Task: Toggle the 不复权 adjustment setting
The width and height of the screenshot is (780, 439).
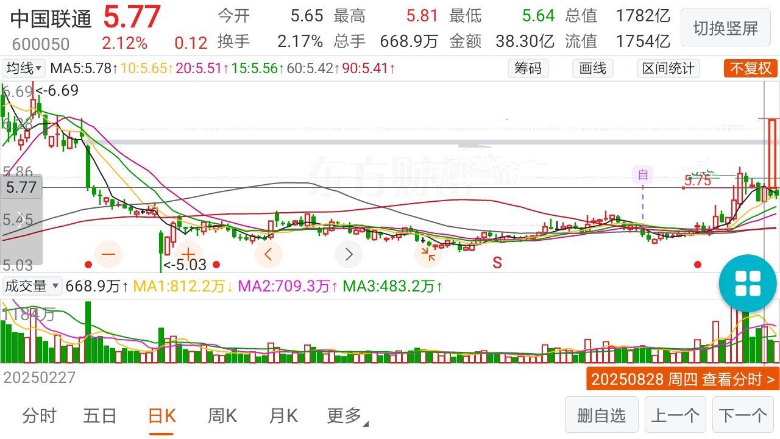Action: pyautogui.click(x=751, y=68)
